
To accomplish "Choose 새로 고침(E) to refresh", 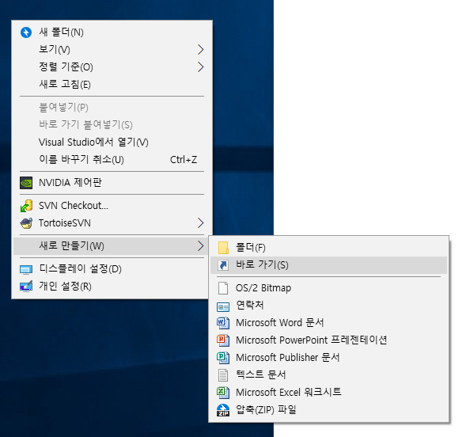I will click(112, 84).
